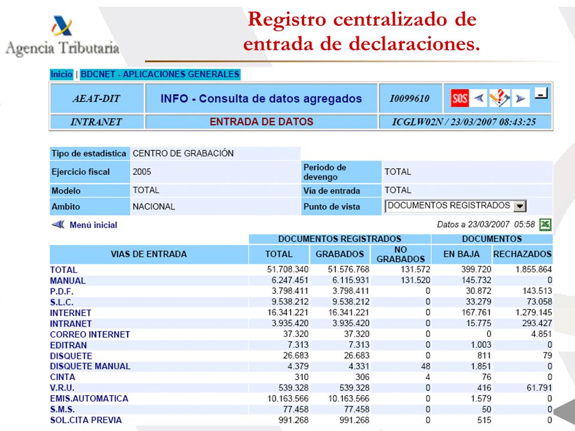Open BDCNET - APLICACIONES GENERALES link
This screenshot has height=431, width=575.
pyautogui.click(x=160, y=74)
